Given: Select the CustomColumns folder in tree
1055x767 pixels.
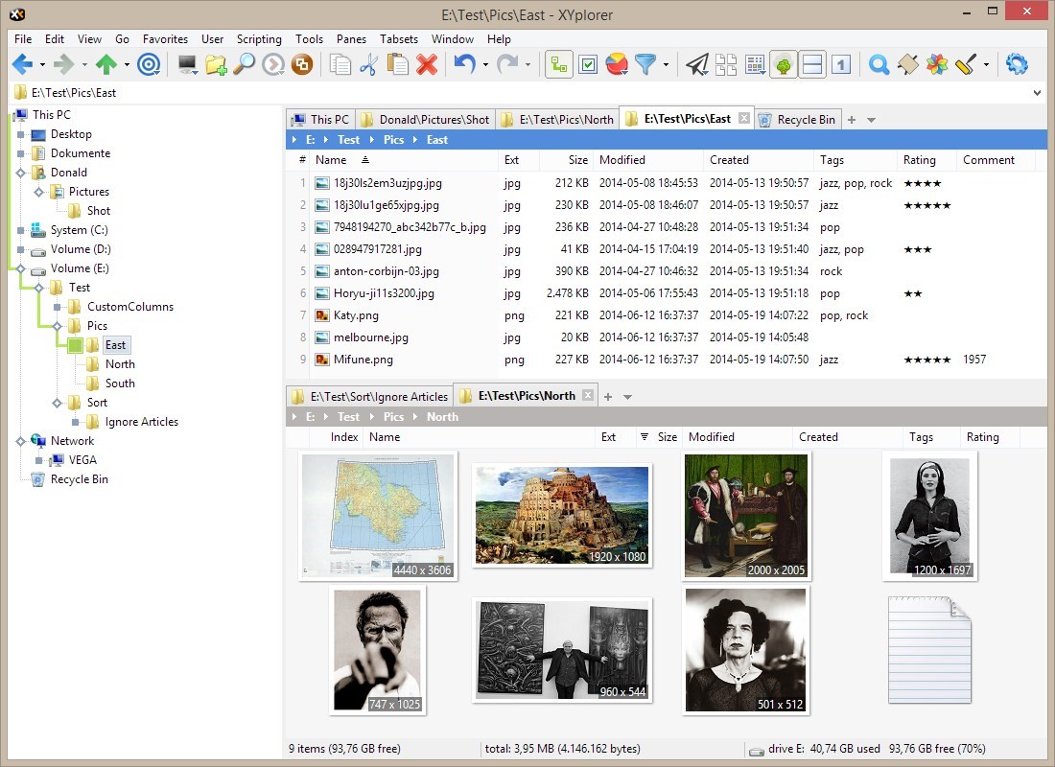Looking at the screenshot, I should click(129, 307).
